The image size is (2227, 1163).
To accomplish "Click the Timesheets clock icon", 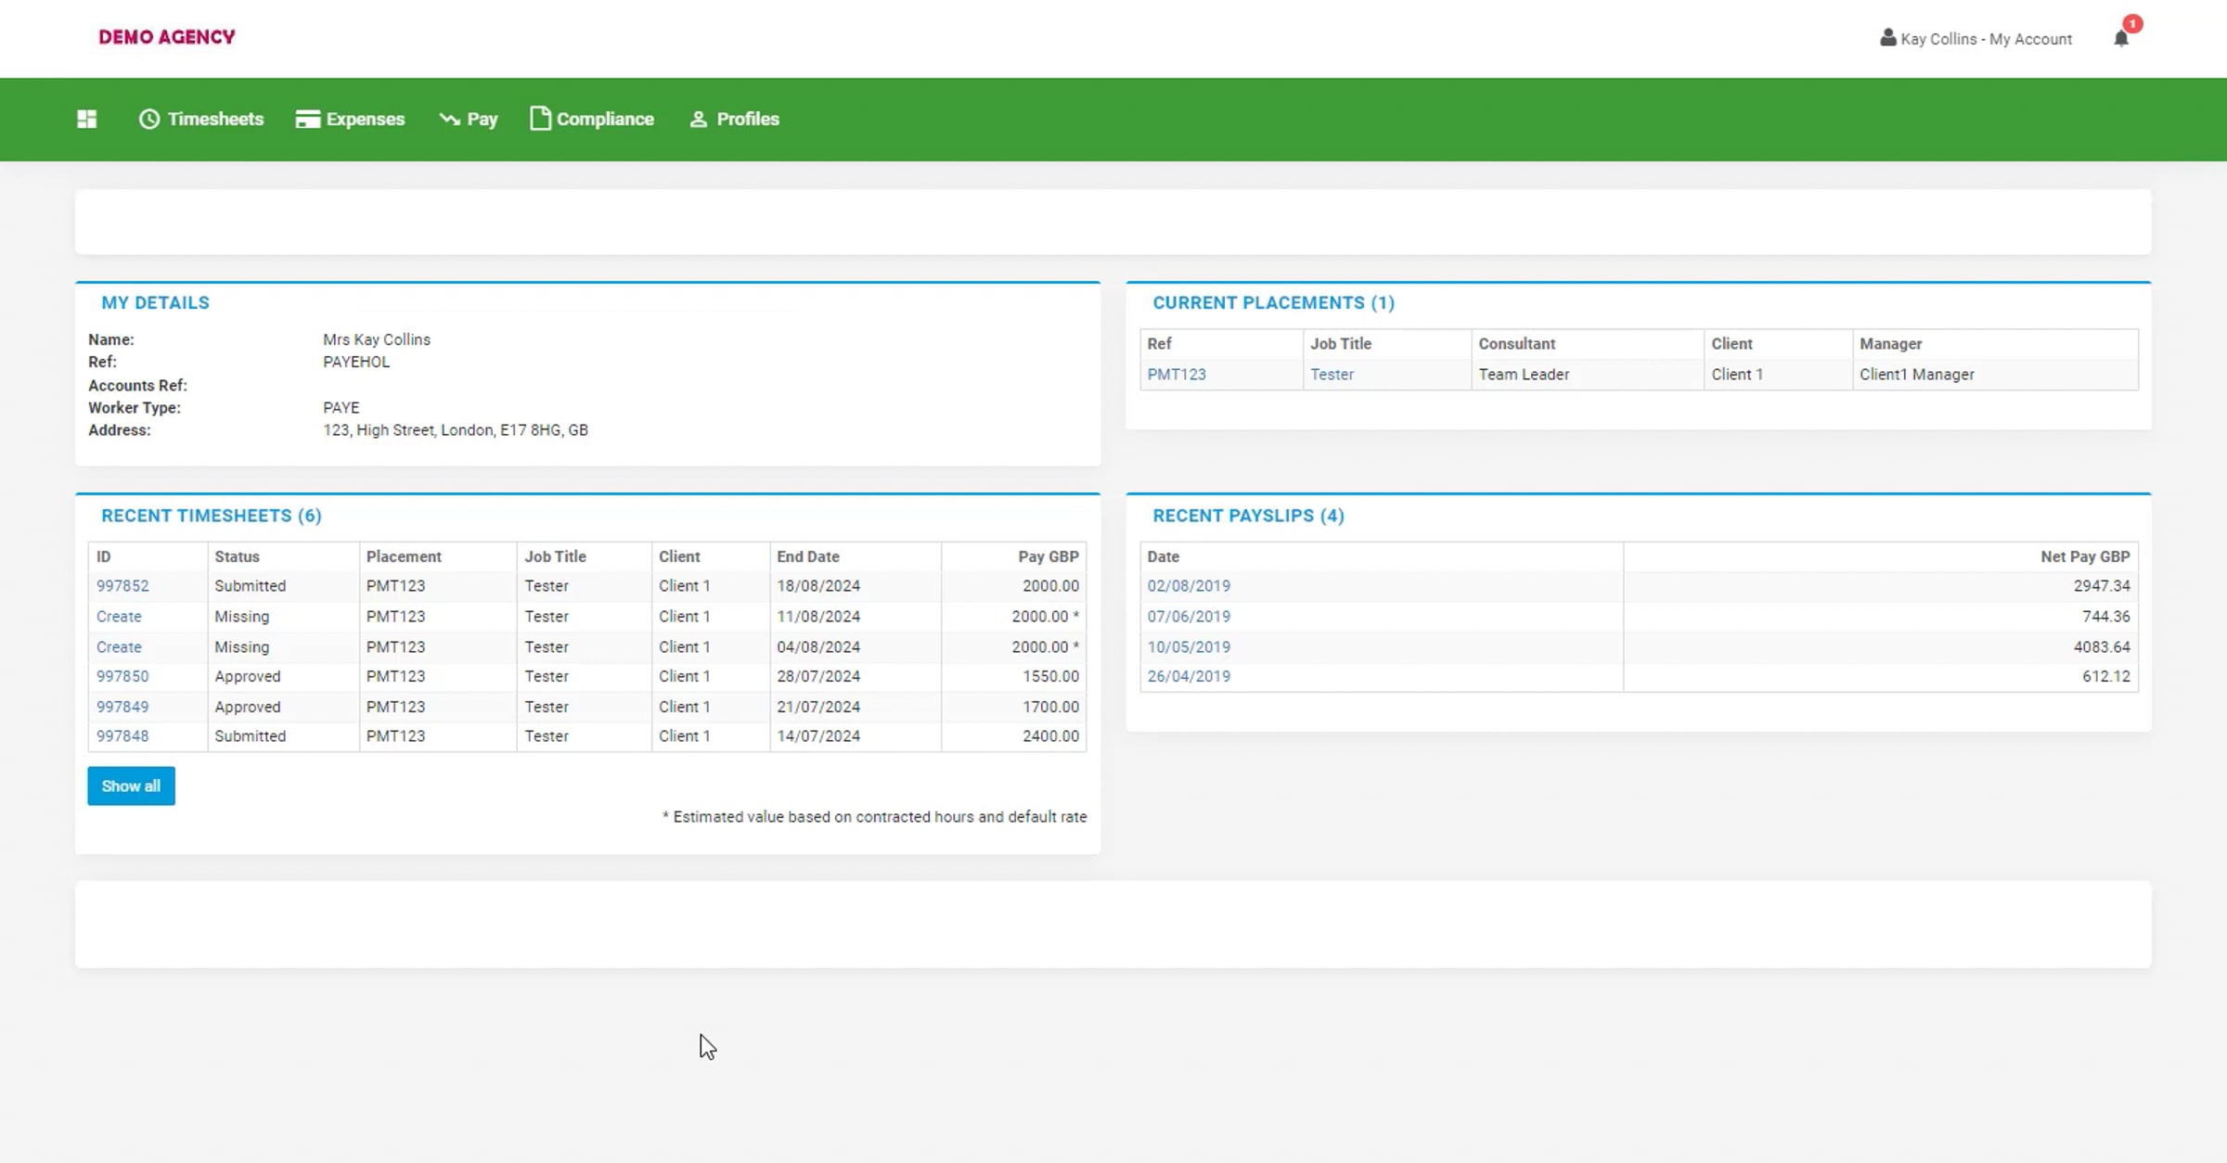I will click(x=149, y=119).
